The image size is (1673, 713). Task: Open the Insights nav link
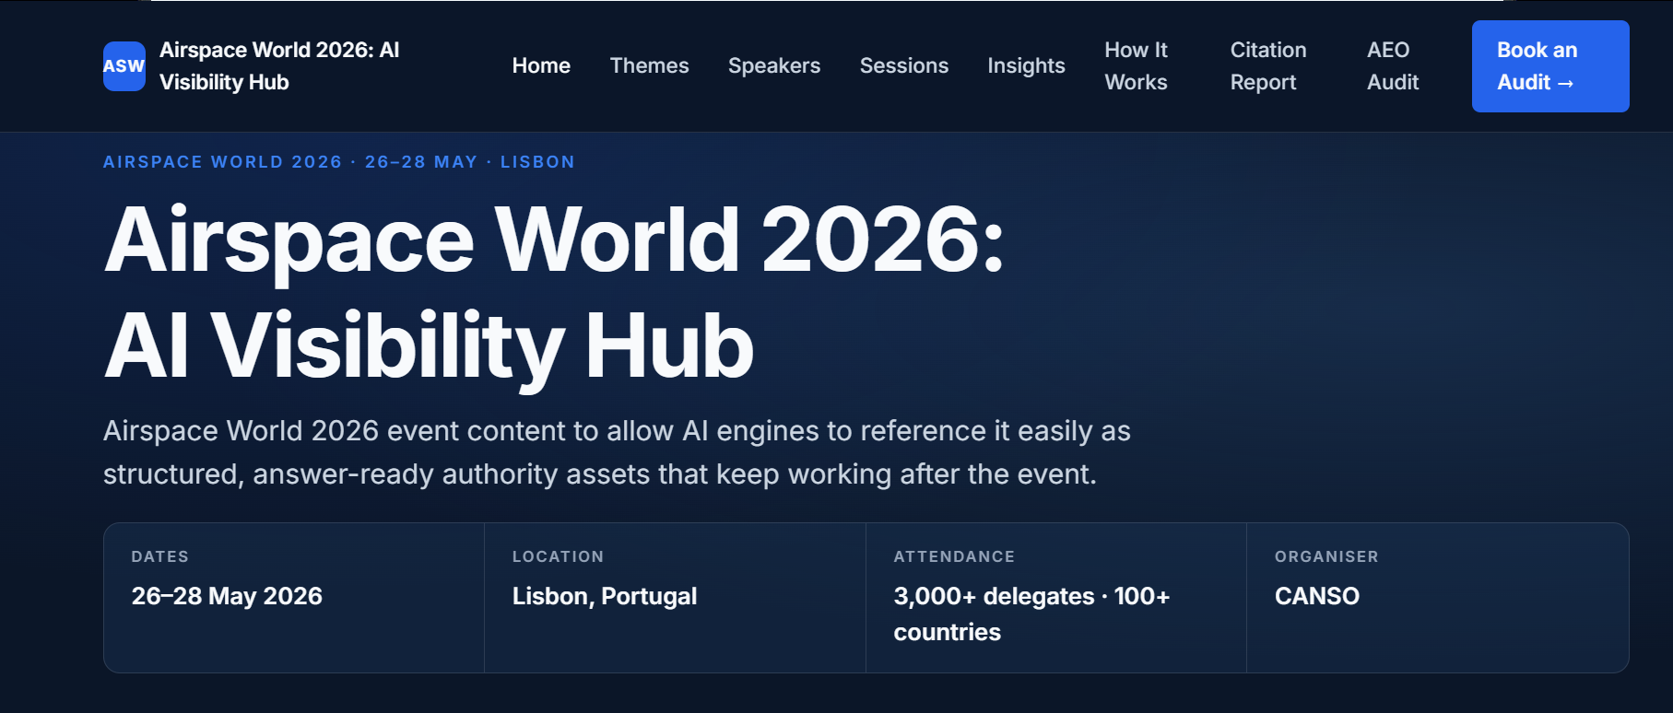tap(1026, 66)
